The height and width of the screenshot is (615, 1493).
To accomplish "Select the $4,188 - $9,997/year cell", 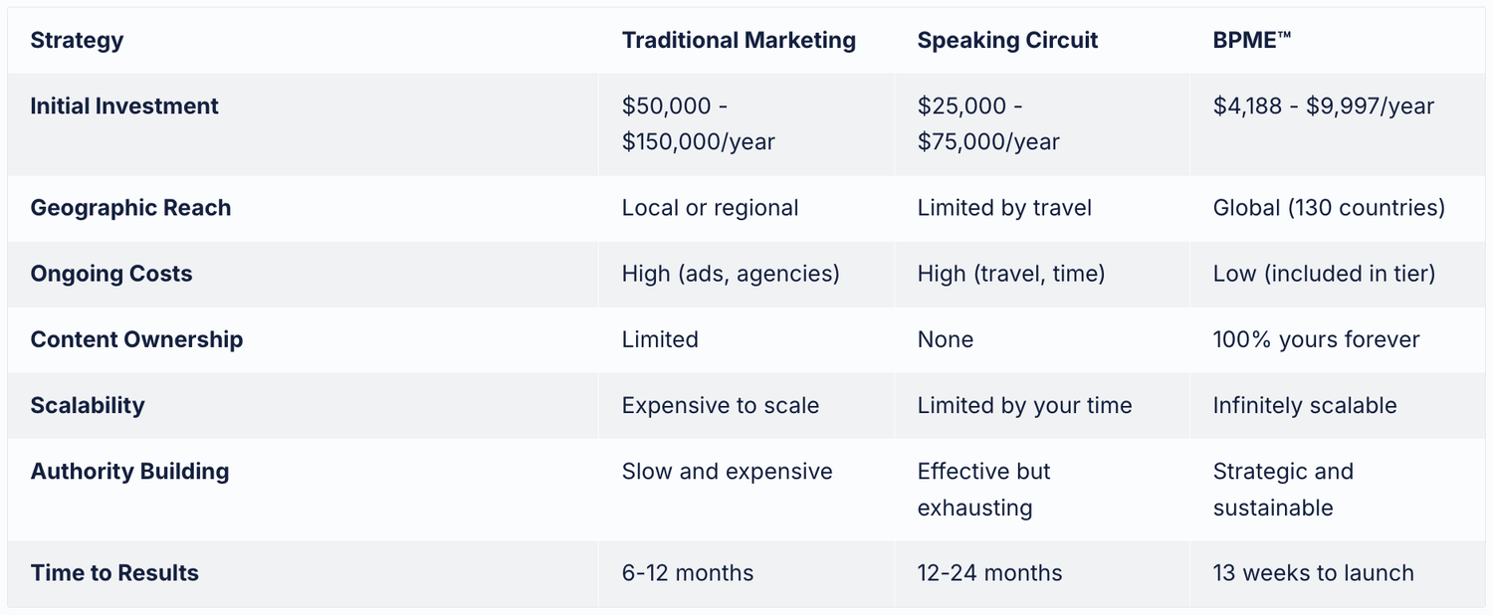I will (x=1323, y=106).
